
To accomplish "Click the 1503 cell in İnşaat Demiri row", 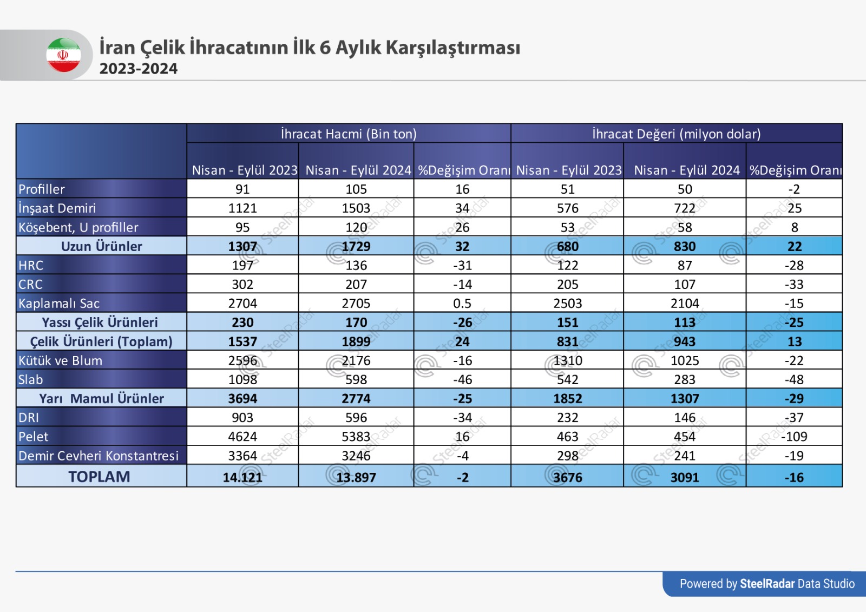I will pos(356,208).
